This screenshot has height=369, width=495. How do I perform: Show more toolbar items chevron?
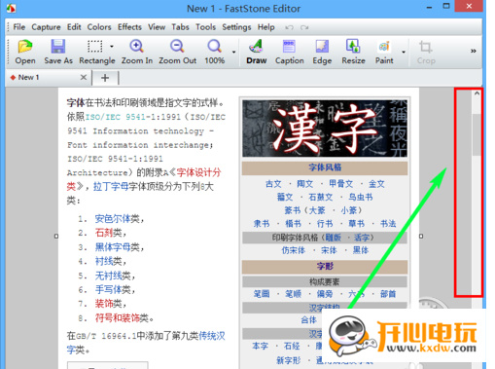(474, 51)
